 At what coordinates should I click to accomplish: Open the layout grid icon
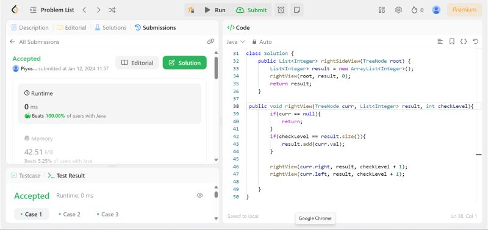pyautogui.click(x=382, y=10)
